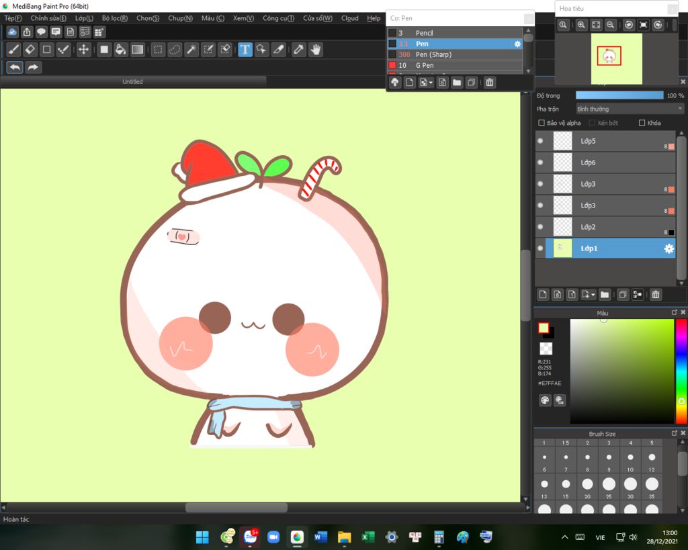The width and height of the screenshot is (688, 550).
Task: Enable the Bảo vệ alpha checkbox
Action: coord(542,123)
